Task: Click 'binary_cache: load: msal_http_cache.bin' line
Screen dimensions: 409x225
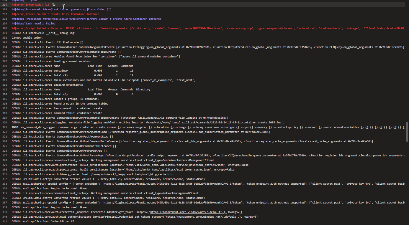Action: click(x=92, y=174)
